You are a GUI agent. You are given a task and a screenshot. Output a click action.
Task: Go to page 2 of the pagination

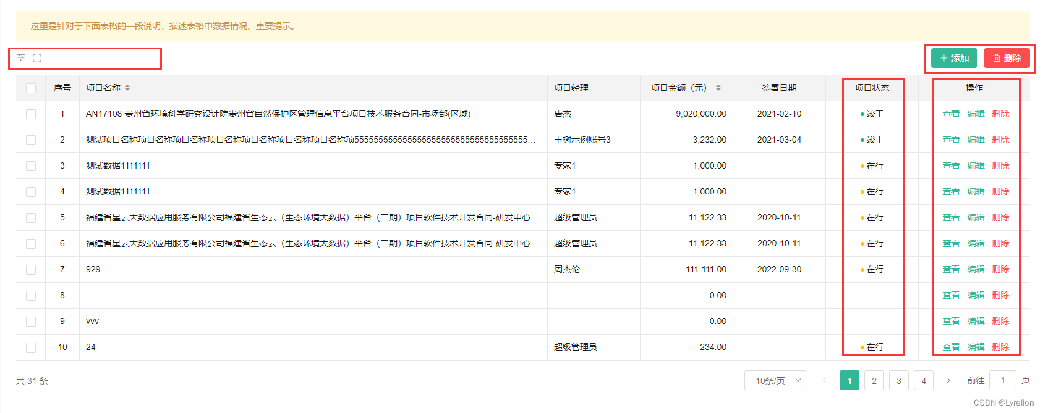click(874, 380)
